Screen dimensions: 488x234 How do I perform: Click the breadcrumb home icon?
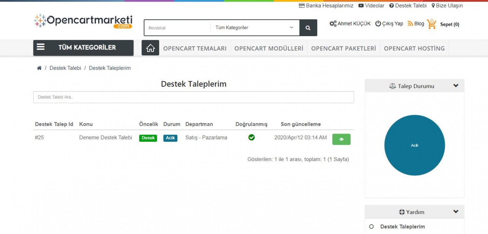[x=39, y=68]
